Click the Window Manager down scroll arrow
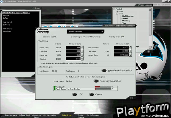Viewport: 171px width, 118px height. [x=150, y=47]
